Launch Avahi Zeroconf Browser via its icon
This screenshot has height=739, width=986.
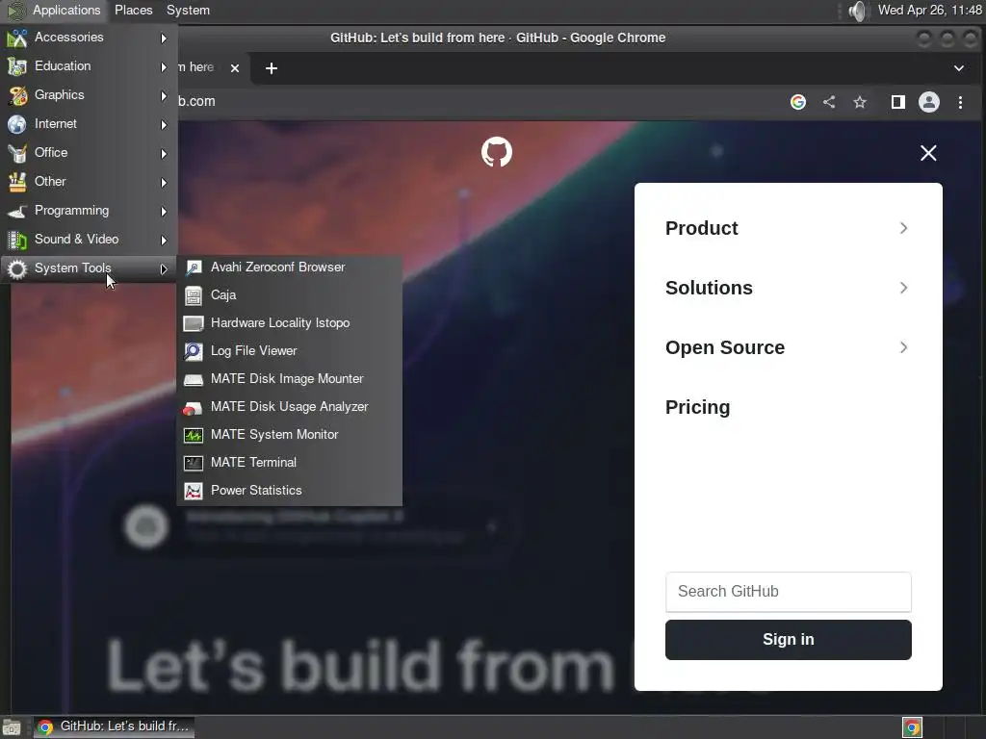coord(193,268)
